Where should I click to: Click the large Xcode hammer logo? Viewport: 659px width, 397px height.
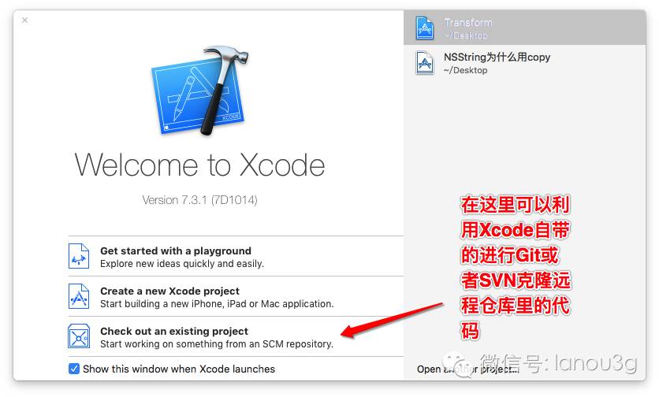pyautogui.click(x=200, y=90)
